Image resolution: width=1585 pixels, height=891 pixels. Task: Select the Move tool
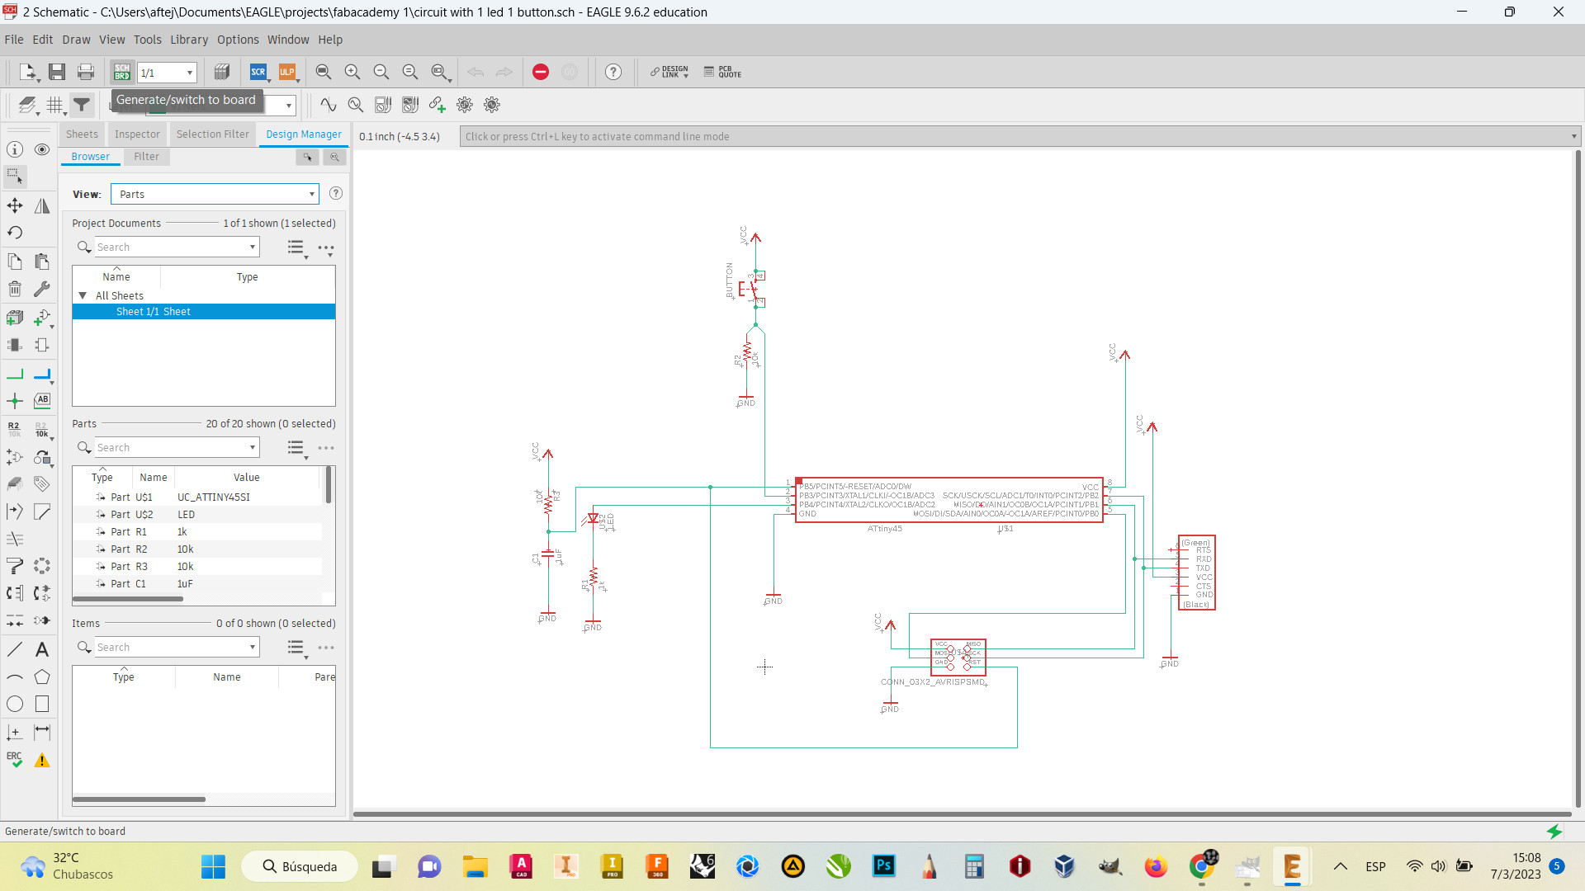click(15, 205)
